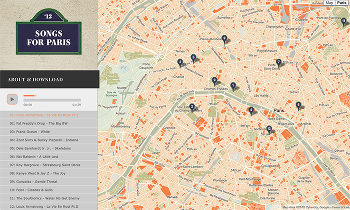Choose track 10 Feist Cicadas & Gulls
This screenshot has width=350, height=210.
tap(48, 190)
